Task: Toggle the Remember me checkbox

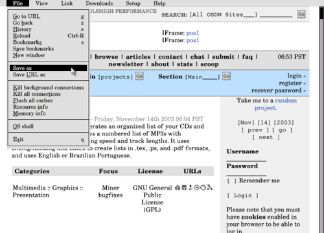Action: 231,181
